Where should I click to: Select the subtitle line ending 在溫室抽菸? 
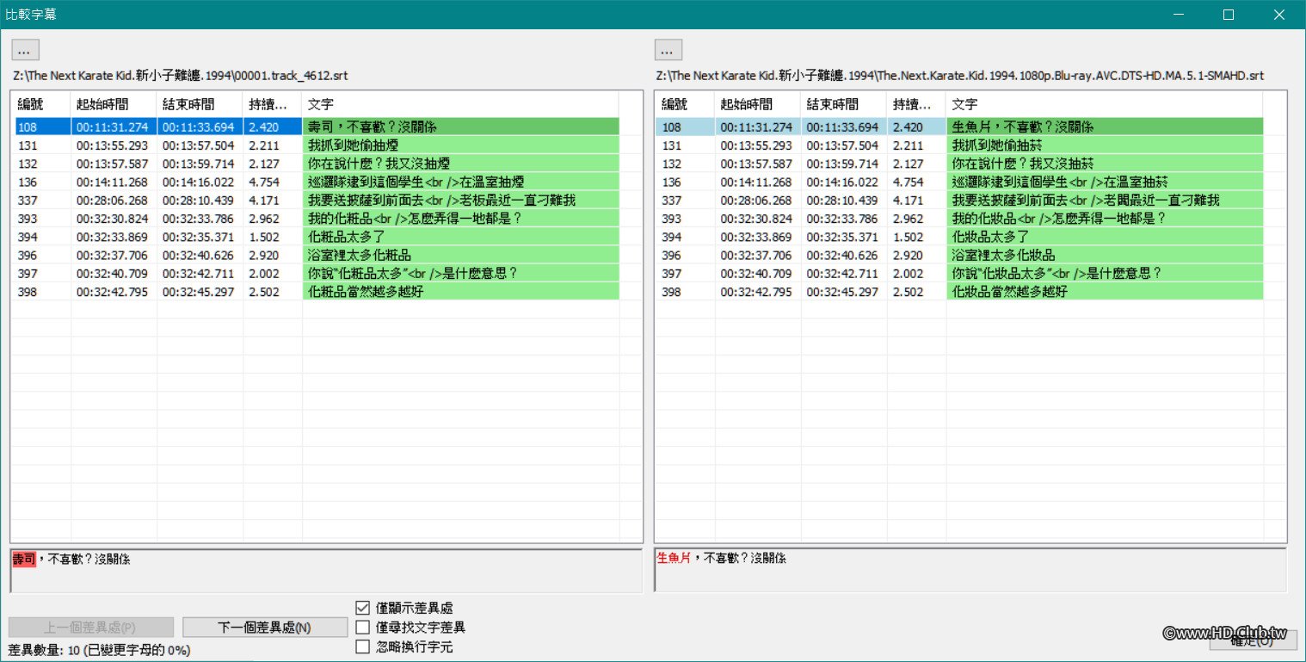(x=1104, y=182)
